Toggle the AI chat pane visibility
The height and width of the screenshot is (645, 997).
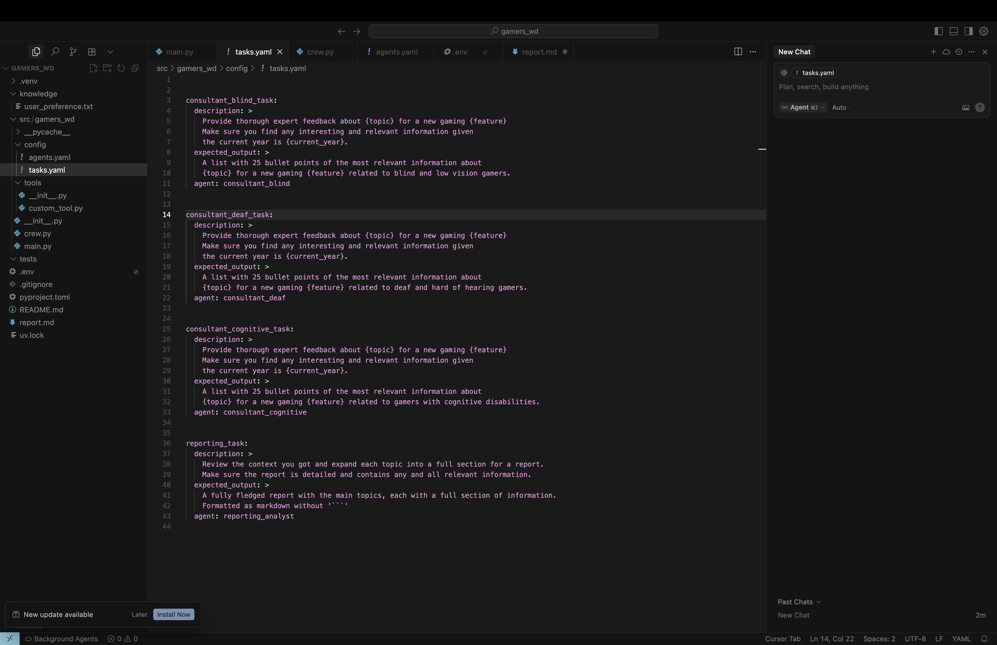(x=969, y=31)
